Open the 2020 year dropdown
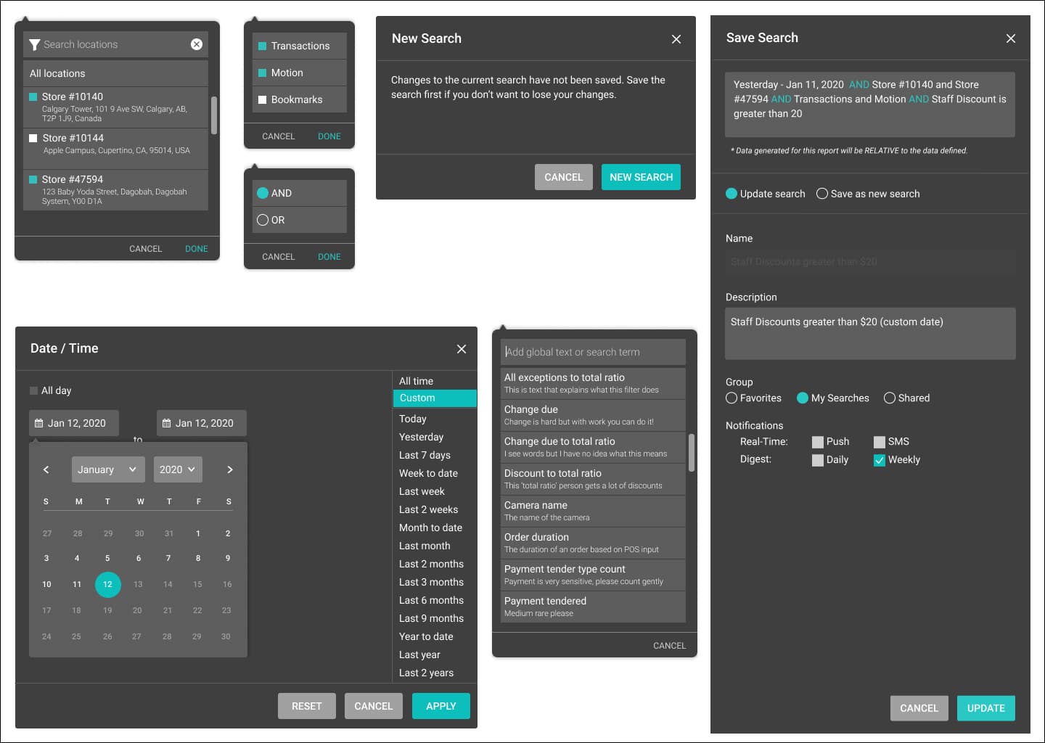Screen dimensions: 1045x743 point(177,469)
